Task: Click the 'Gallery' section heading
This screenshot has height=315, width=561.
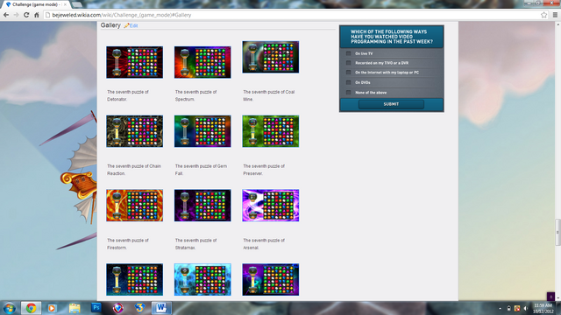Action: [110, 25]
